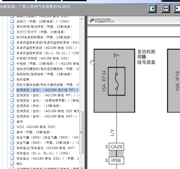Select 空调系统（自动）（东莞电喷甲醇） entry
Screen dimensions: 180x169
pos(48,101)
